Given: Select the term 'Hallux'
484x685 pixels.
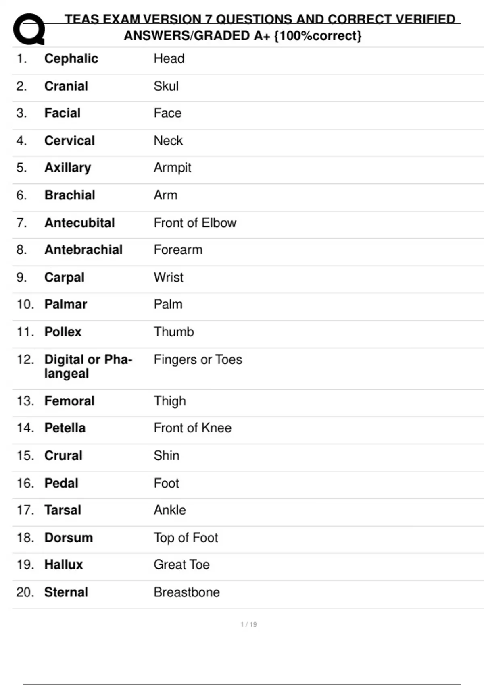Looking at the screenshot, I should [63, 565].
